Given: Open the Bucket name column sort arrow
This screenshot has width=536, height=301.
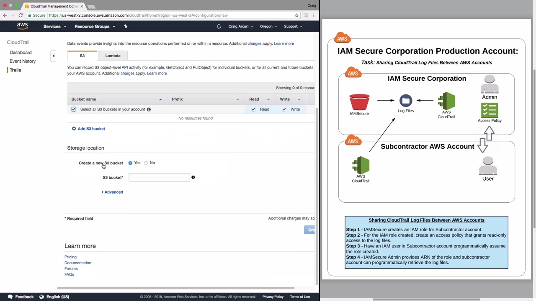Looking at the screenshot, I should click(160, 99).
